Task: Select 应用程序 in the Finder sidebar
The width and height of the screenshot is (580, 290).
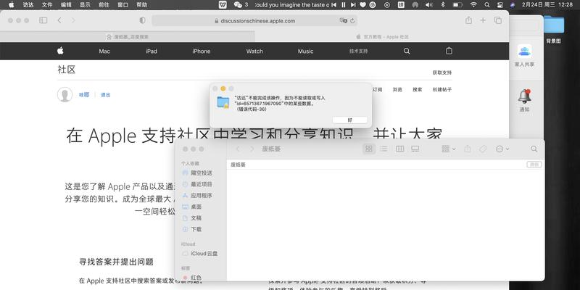Action: click(202, 195)
